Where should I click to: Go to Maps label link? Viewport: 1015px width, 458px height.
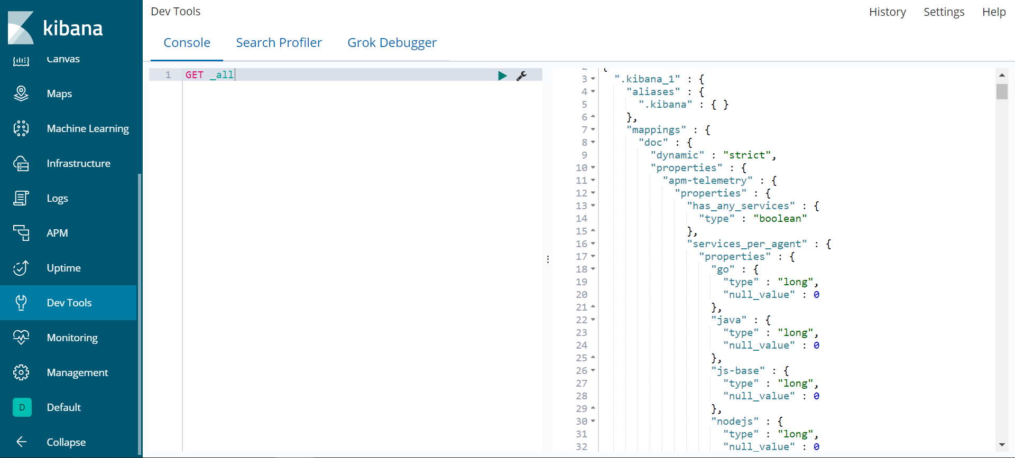59,94
